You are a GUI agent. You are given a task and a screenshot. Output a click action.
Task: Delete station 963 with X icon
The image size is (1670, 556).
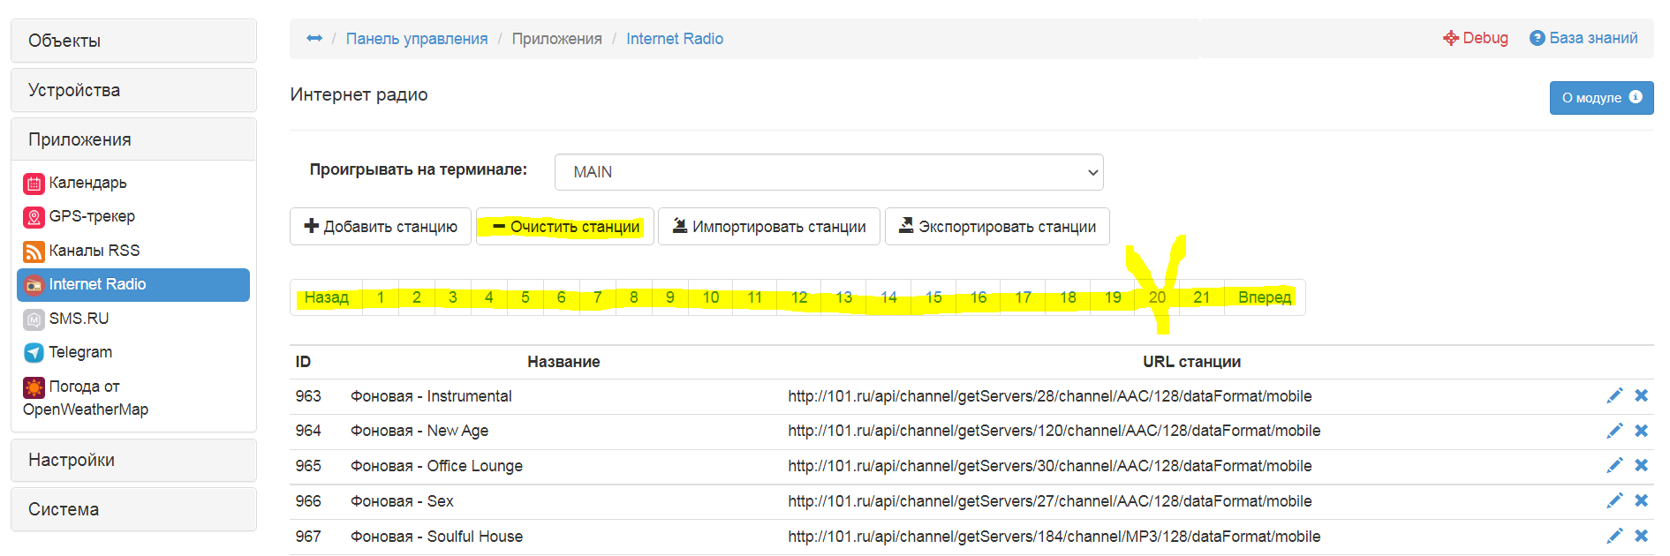[1641, 395]
